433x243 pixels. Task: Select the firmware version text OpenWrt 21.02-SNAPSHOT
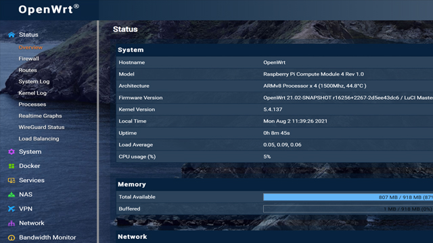(x=348, y=98)
